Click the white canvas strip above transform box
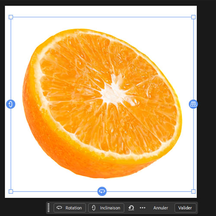 click(x=101, y=11)
